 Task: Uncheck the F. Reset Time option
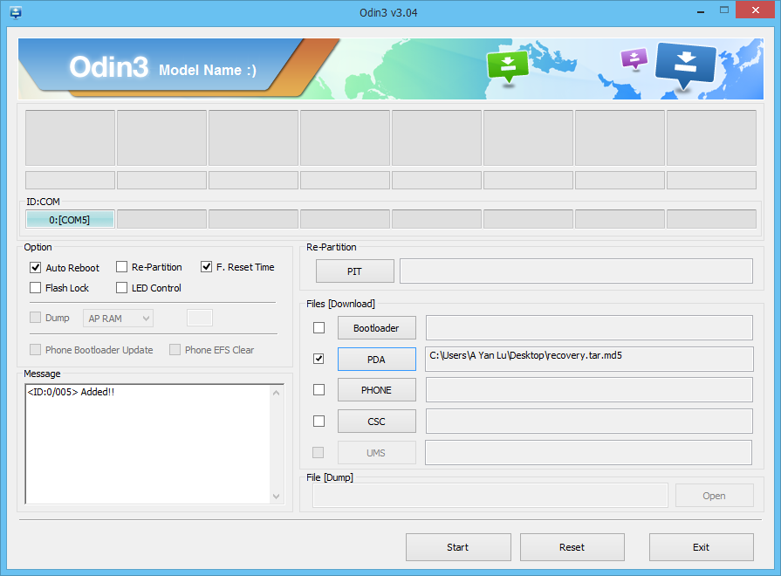(206, 267)
